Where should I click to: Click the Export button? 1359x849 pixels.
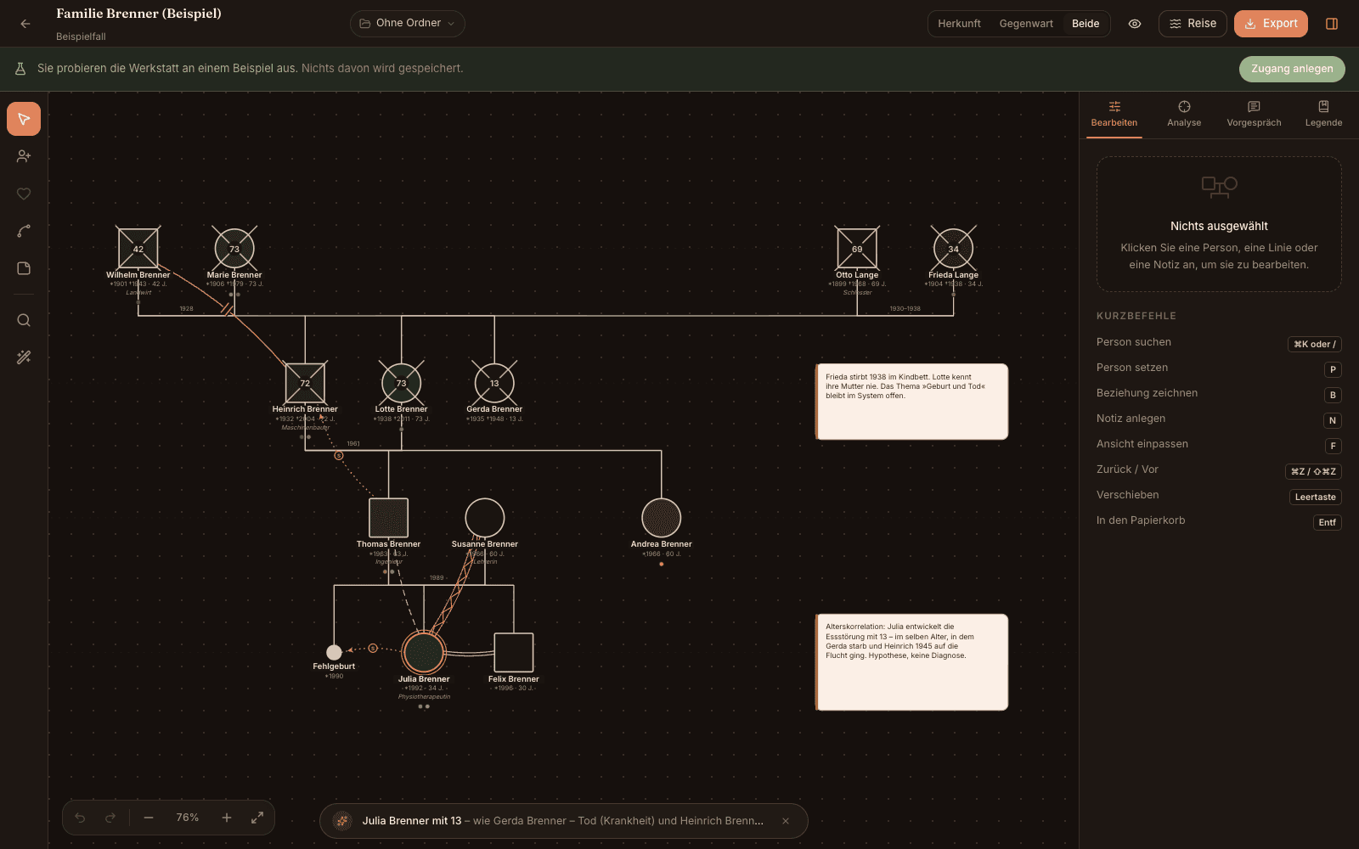point(1271,24)
